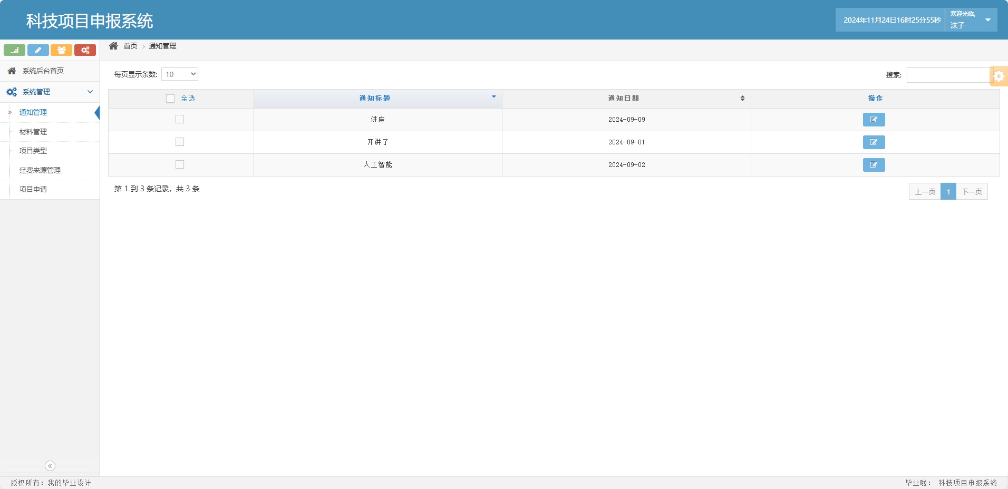Collapse the 系统管理 sidebar menu
1008x489 pixels.
coord(90,91)
